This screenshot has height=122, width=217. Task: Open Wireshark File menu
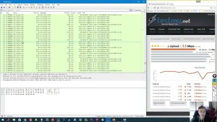click(x=2, y=5)
